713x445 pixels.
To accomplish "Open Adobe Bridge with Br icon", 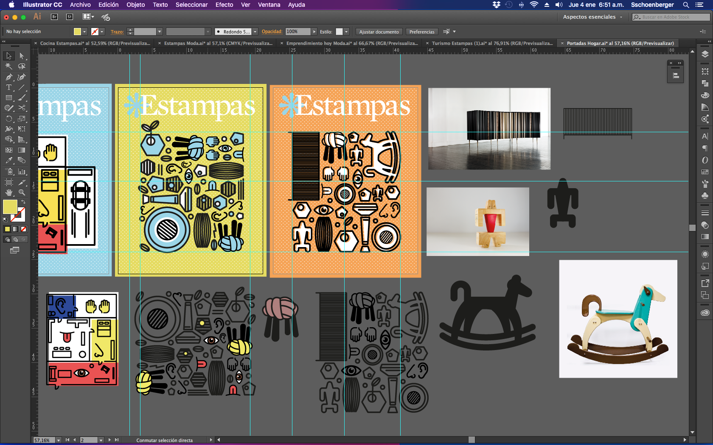I will (54, 17).
